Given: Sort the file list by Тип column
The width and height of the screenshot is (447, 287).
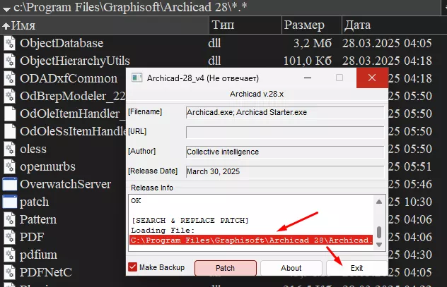Looking at the screenshot, I should (245, 25).
